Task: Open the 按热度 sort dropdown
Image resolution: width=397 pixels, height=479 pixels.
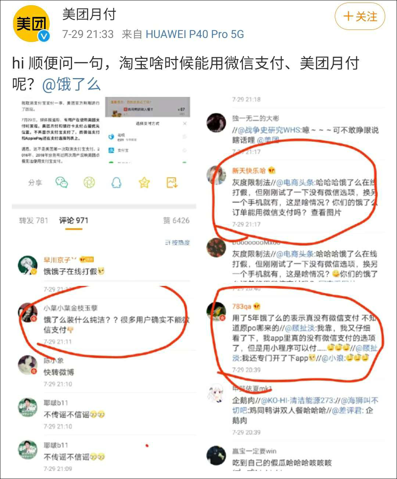Action: coord(178,242)
